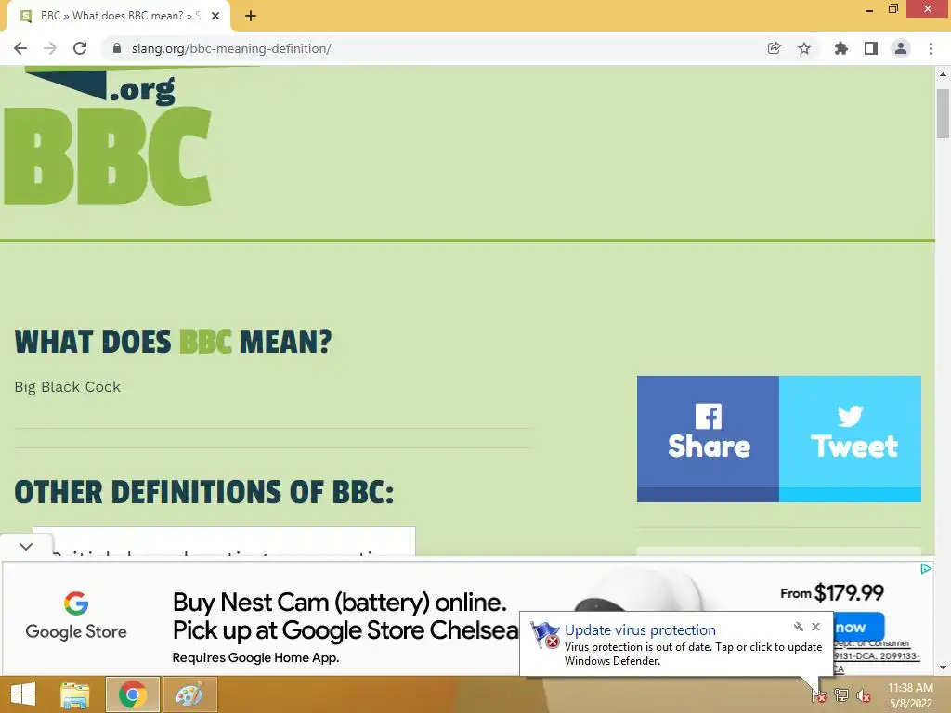Screen dimensions: 951x713
Task: Tweet this definition on Twitter
Action: pyautogui.click(x=851, y=438)
